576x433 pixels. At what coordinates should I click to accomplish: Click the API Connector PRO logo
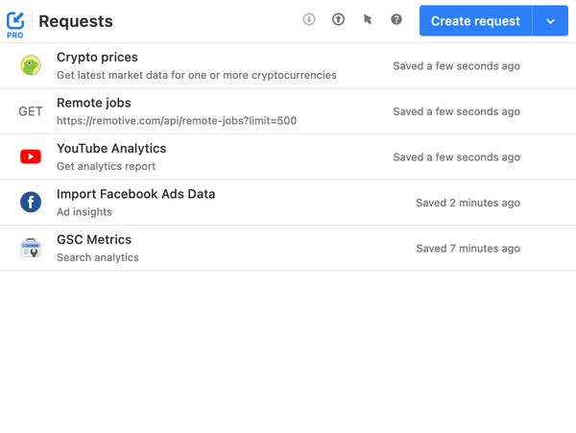pyautogui.click(x=15, y=21)
